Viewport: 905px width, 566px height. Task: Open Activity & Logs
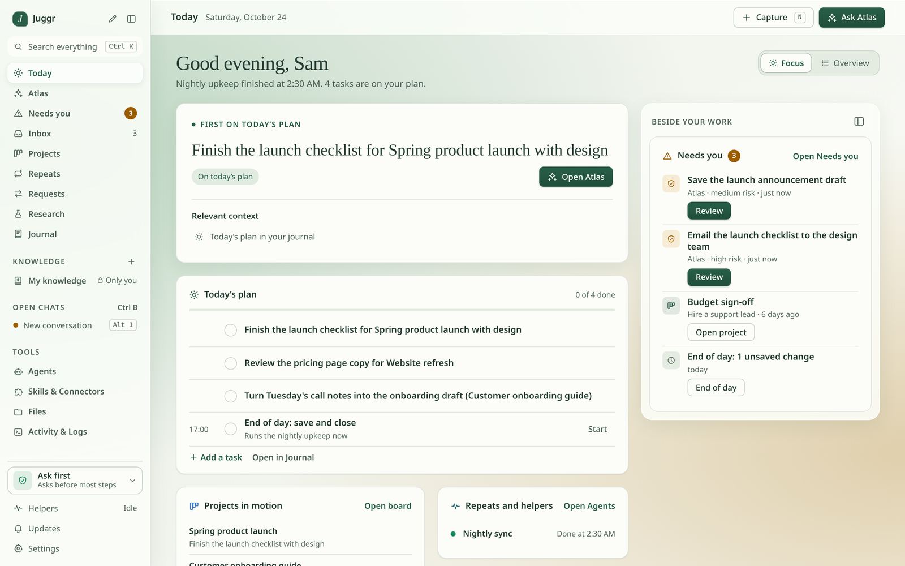(x=75, y=432)
